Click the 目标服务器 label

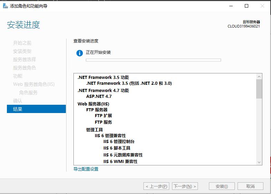pyautogui.click(x=251, y=22)
